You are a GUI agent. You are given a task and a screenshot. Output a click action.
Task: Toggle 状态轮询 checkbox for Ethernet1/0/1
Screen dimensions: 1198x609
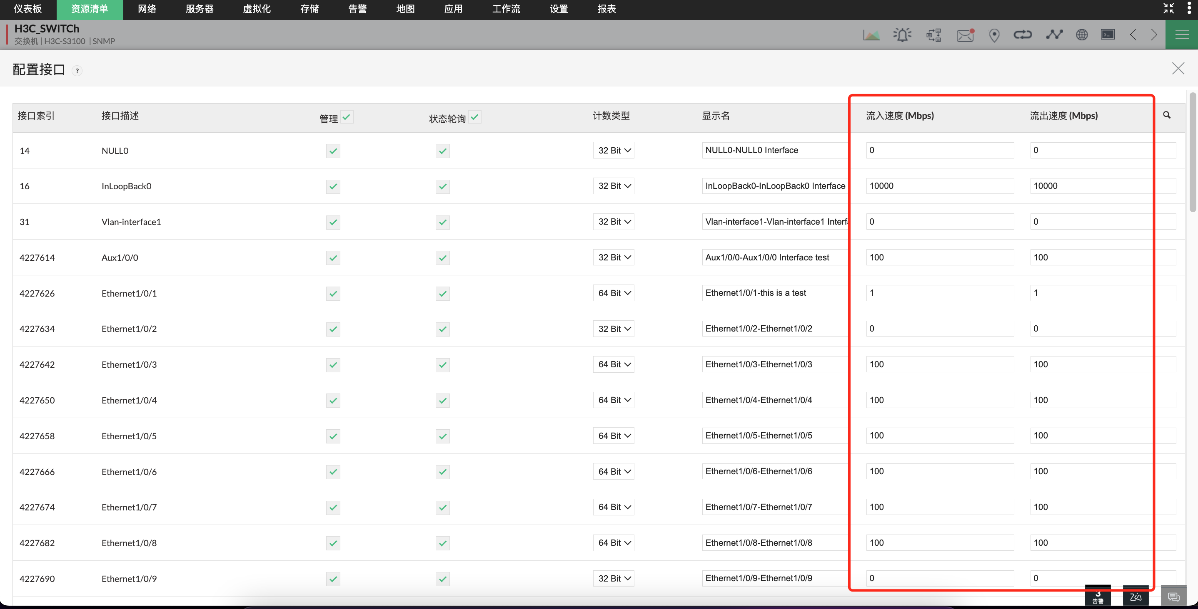click(x=442, y=294)
